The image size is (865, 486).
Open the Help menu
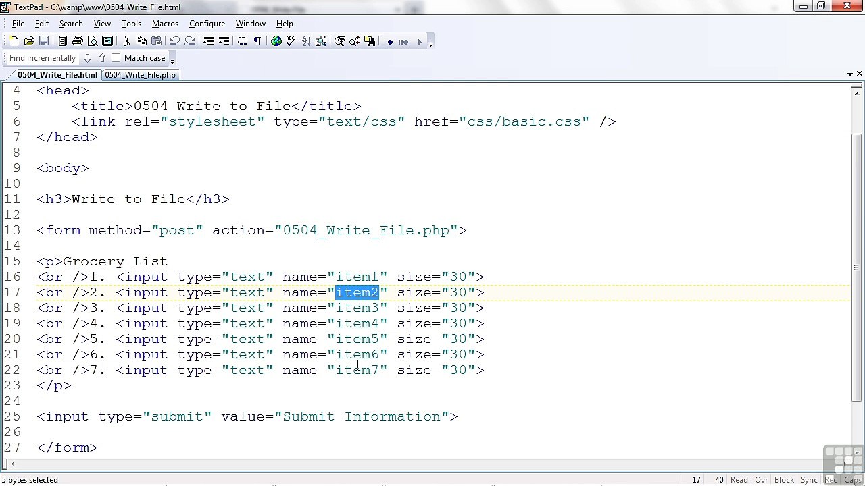tap(285, 24)
